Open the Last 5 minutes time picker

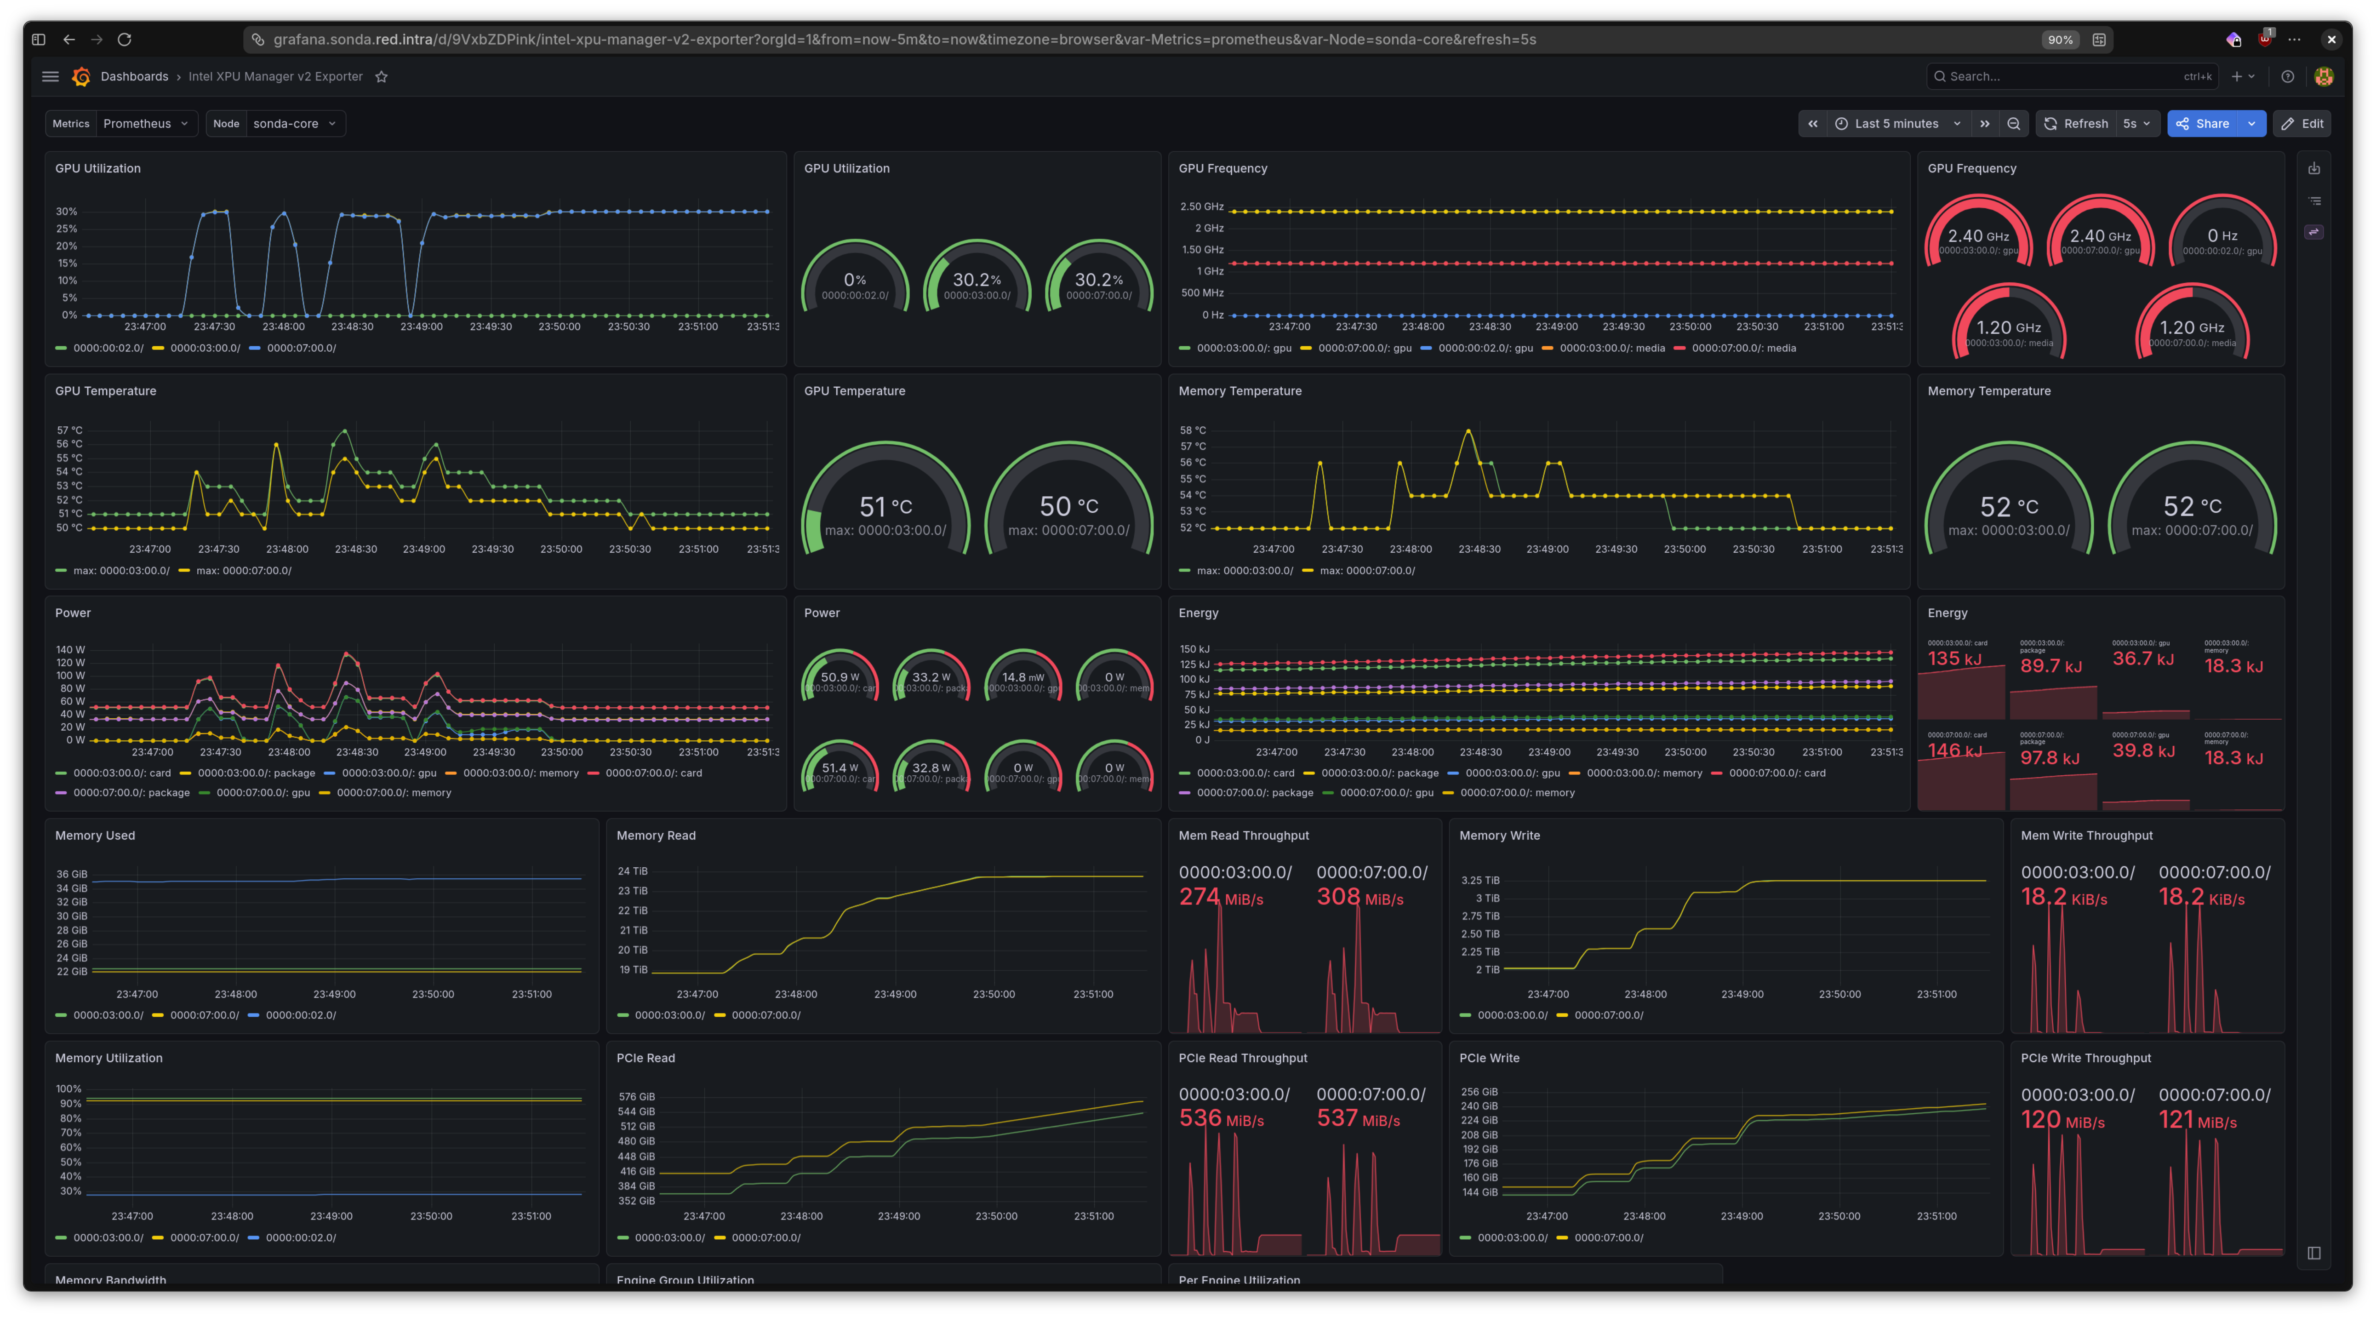pos(1898,124)
